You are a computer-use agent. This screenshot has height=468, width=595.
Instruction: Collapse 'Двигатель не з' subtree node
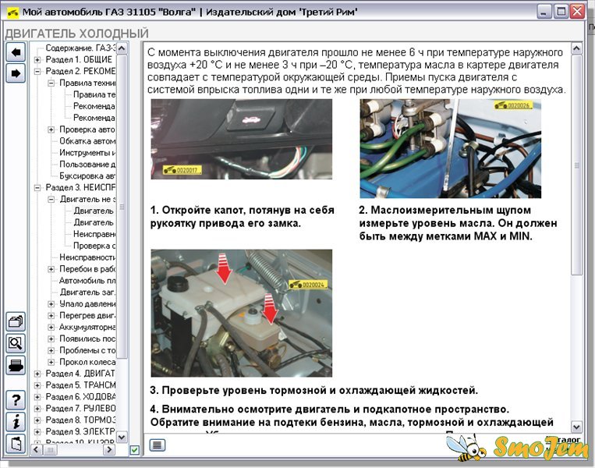(x=51, y=199)
